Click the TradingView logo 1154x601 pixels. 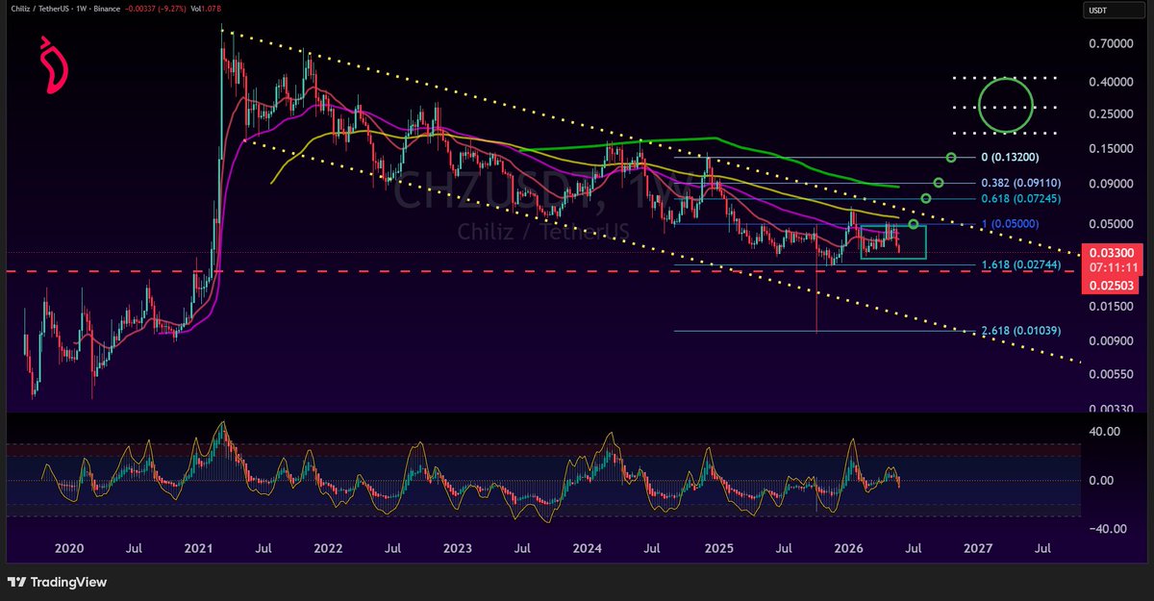point(57,582)
